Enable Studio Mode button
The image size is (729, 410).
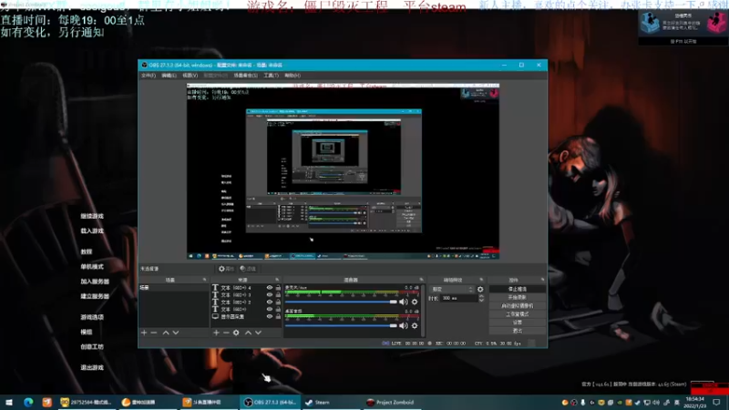point(517,314)
